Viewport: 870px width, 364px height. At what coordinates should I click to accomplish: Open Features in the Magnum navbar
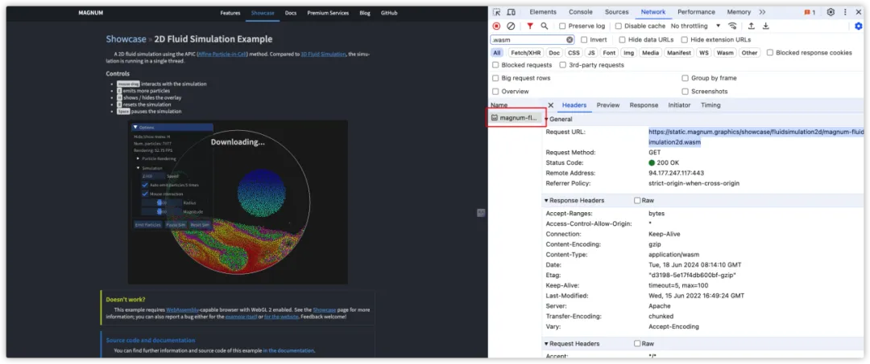tap(230, 13)
